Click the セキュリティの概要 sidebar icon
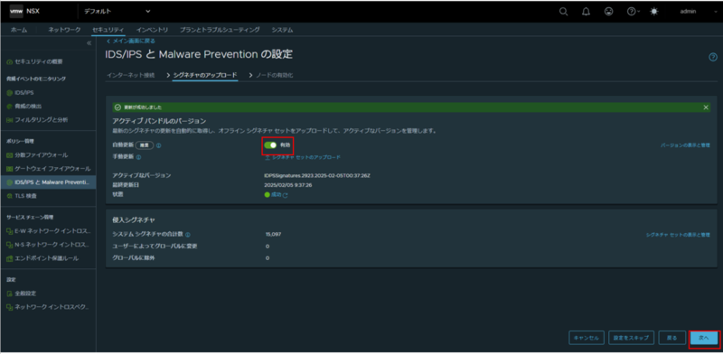The height and width of the screenshot is (354, 723). point(10,61)
